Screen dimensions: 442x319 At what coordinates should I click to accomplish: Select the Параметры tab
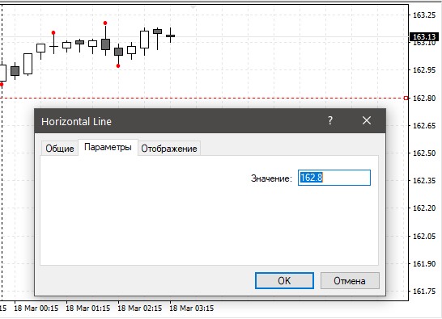tap(108, 147)
